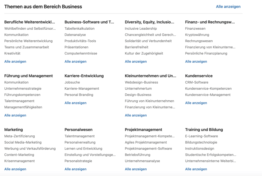Show all under Training und Bildung
Image resolution: width=262 pixels, height=176 pixels.
(x=196, y=169)
